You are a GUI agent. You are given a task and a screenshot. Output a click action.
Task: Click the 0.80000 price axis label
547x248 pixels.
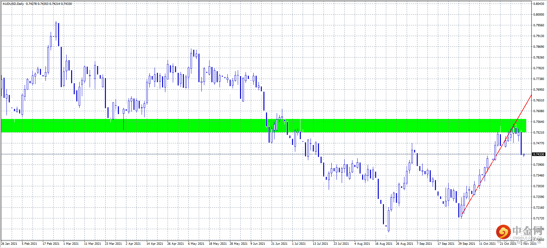click(539, 15)
